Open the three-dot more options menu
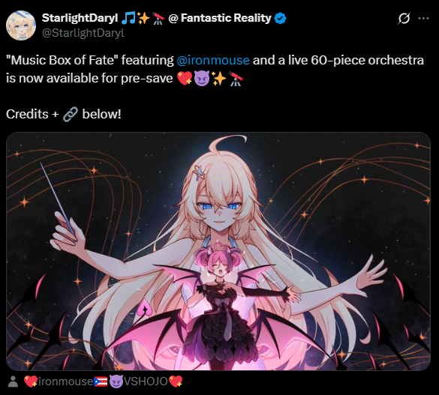The width and height of the screenshot is (439, 395). [x=423, y=19]
